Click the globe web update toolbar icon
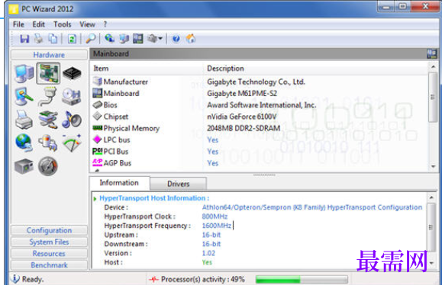 tap(109, 38)
